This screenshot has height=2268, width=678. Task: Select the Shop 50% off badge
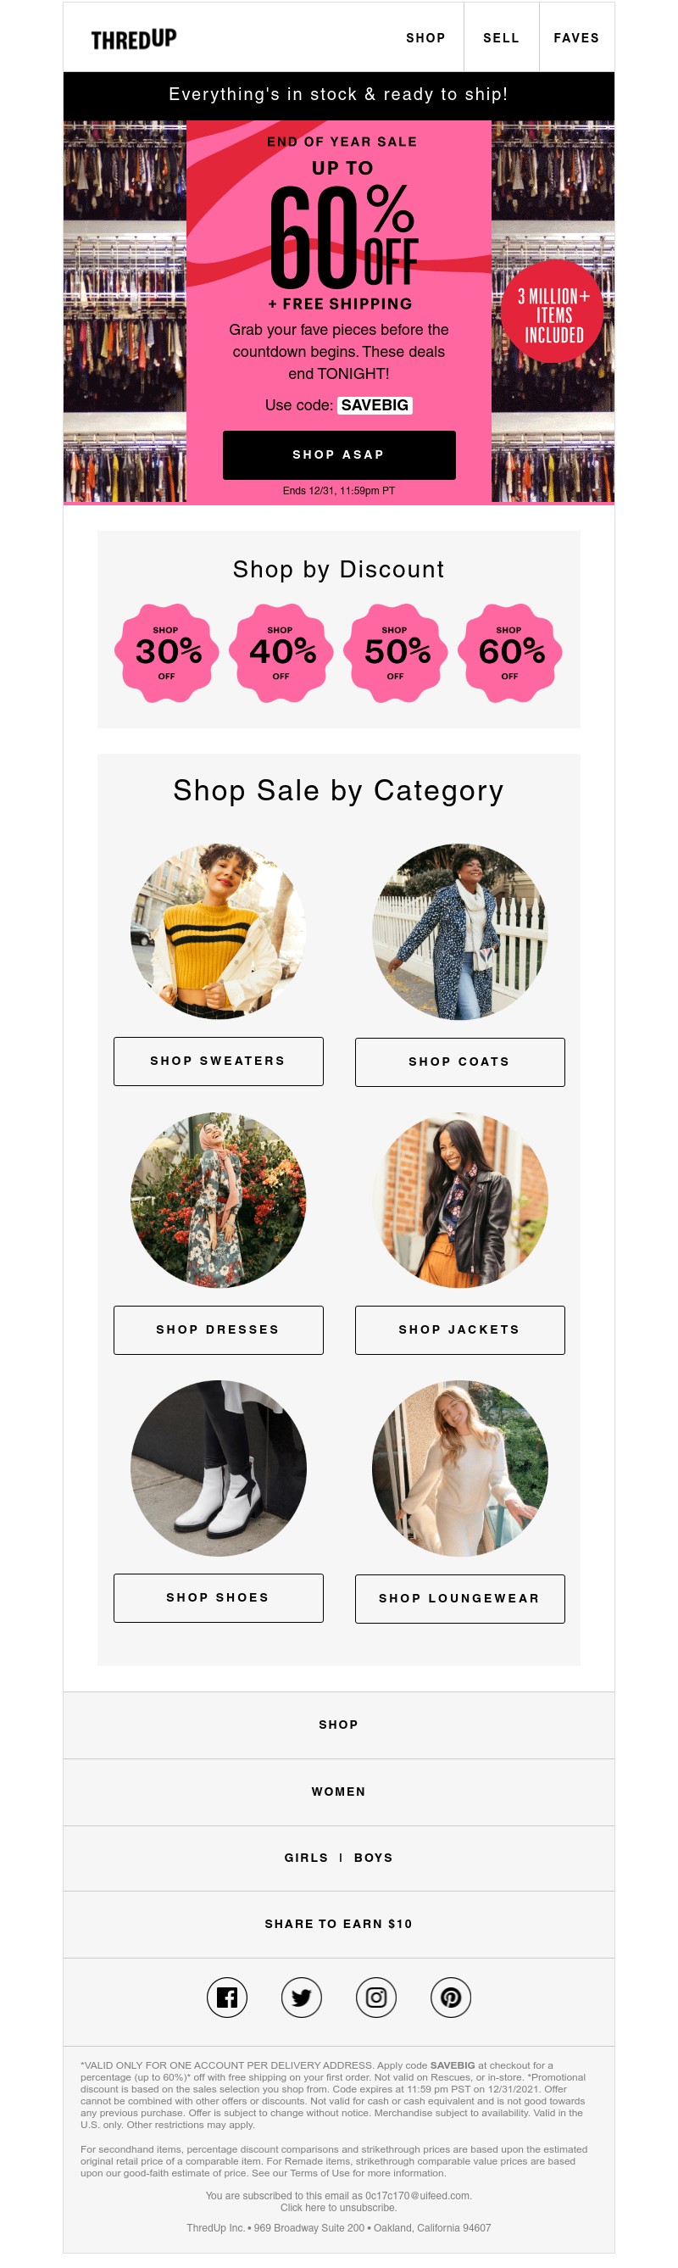click(x=395, y=654)
